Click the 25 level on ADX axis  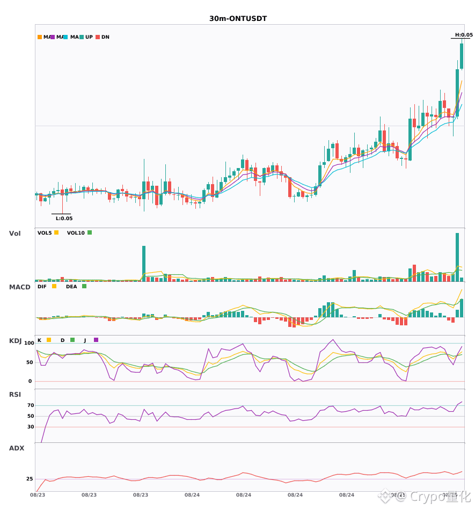coord(30,479)
